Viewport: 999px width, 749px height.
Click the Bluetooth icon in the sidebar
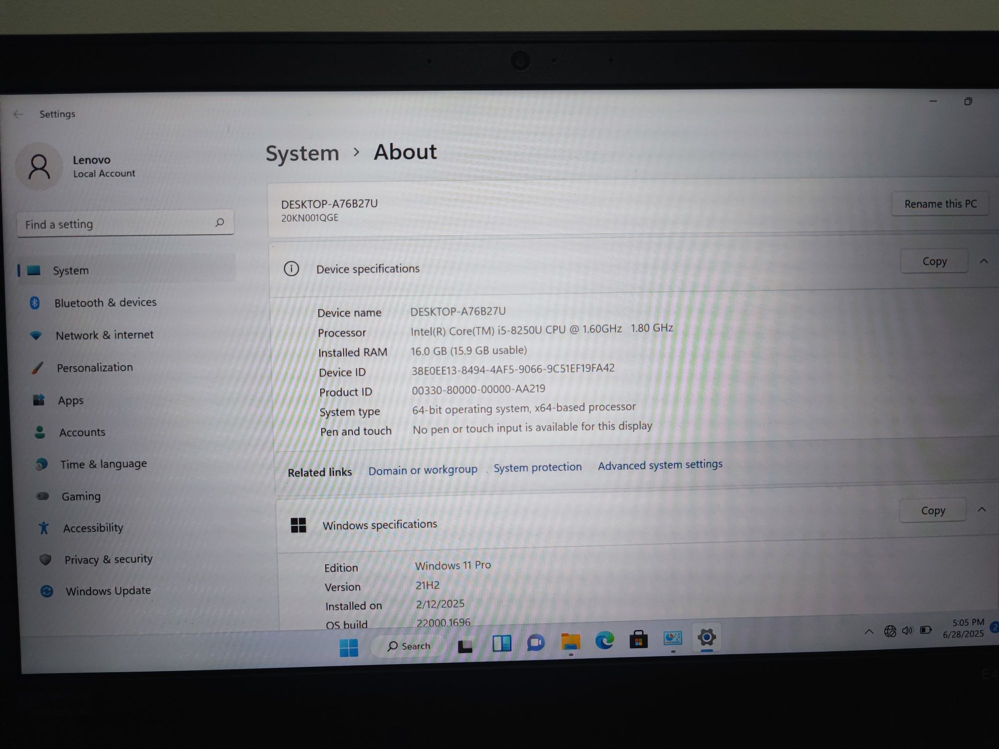click(x=34, y=303)
